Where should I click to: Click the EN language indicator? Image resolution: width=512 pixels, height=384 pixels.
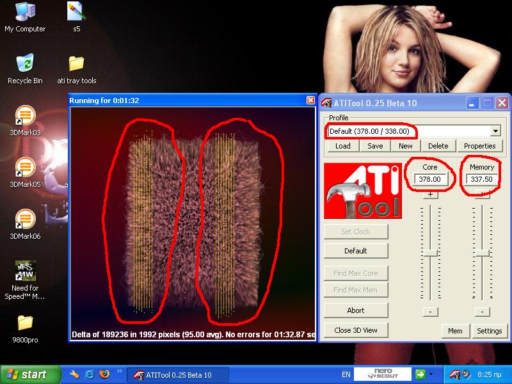point(346,374)
